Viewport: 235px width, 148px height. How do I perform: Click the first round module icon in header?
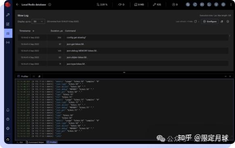pos(188,4)
